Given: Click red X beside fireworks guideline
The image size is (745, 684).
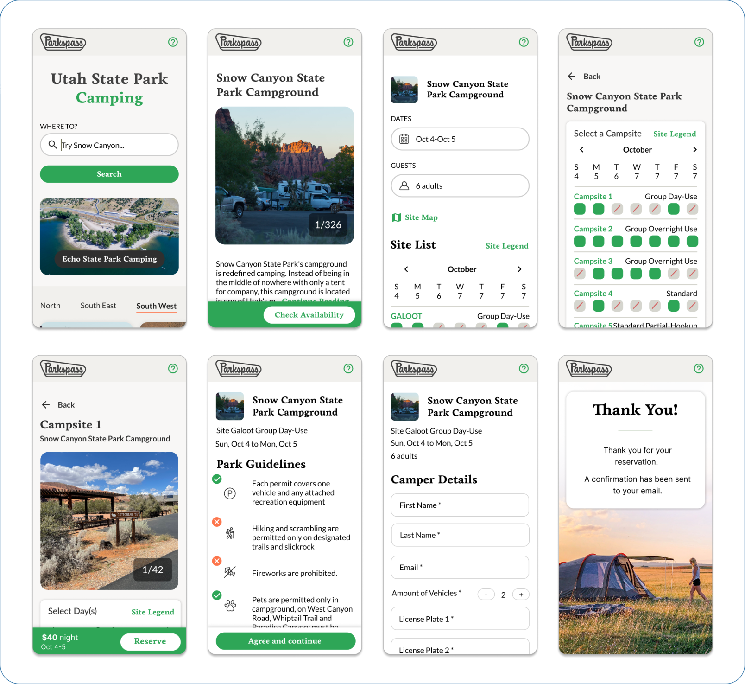Looking at the screenshot, I should (217, 561).
